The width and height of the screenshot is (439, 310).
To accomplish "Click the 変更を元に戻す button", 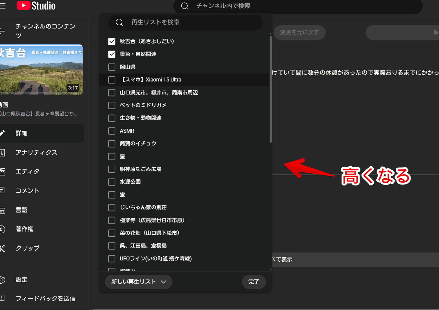I will pos(299,33).
